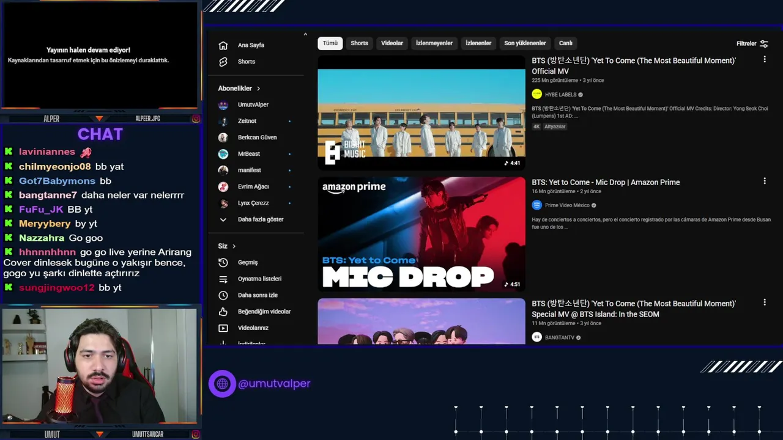The image size is (783, 440).
Task: Open BTS Yet to Come Mic Drop title
Action: [606, 182]
